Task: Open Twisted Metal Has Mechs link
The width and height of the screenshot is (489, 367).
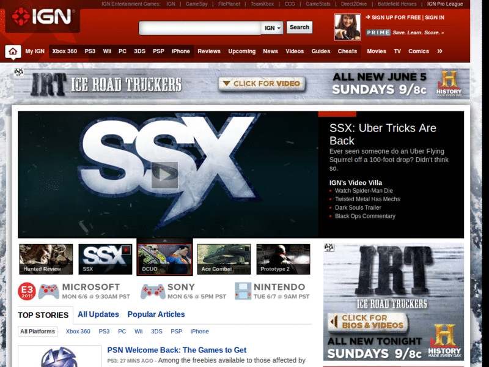Action: point(367,199)
